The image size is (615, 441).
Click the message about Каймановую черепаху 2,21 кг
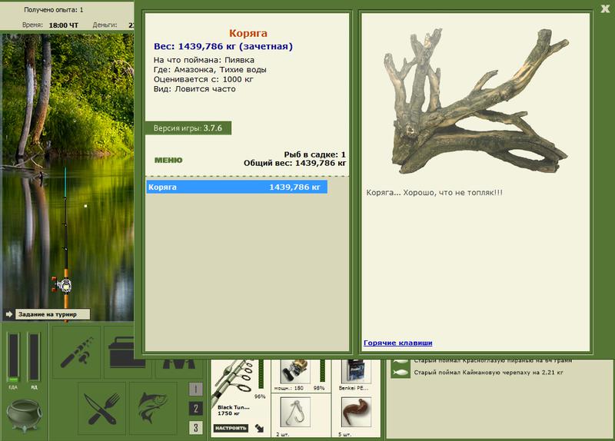coord(488,373)
